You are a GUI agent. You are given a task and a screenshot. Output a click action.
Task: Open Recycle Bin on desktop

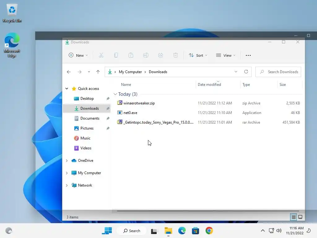point(12,13)
